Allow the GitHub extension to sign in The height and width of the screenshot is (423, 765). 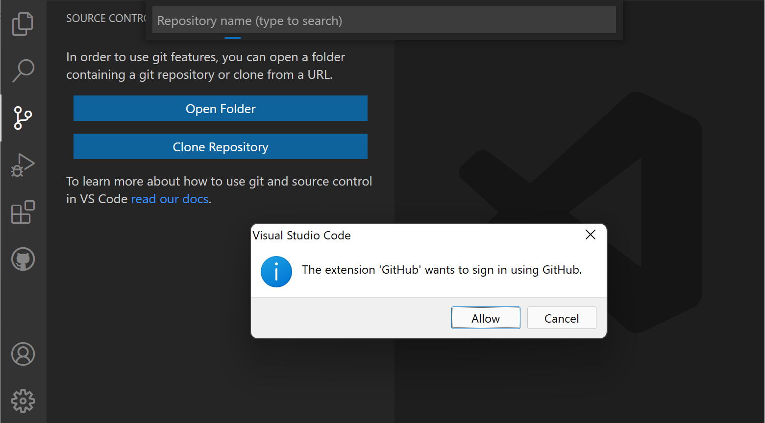[485, 318]
